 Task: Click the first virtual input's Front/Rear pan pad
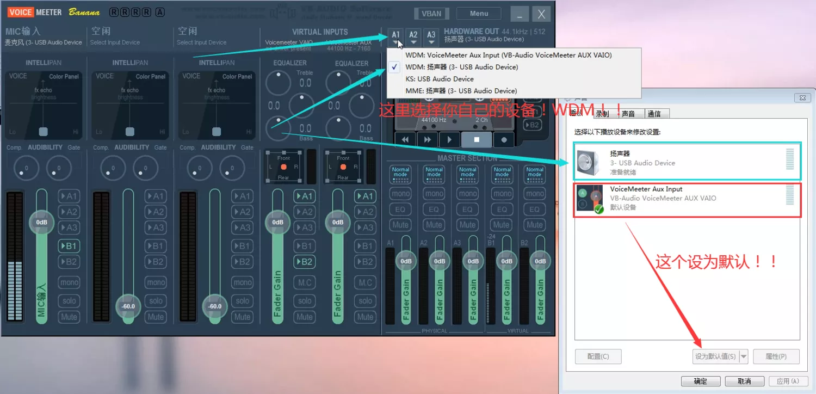[283, 167]
